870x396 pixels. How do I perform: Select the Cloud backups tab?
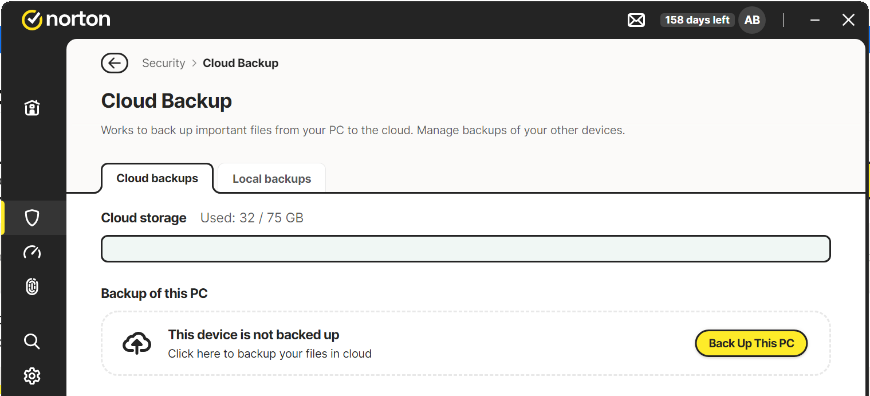coord(157,178)
